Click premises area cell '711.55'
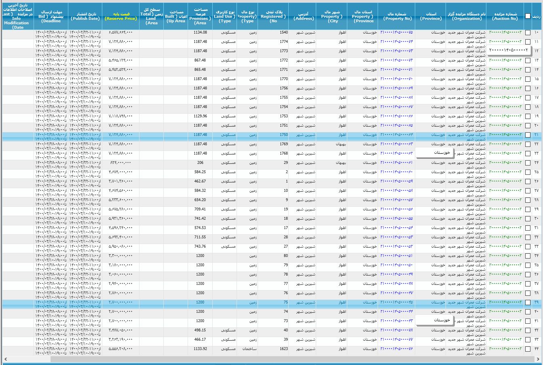 pyautogui.click(x=200, y=237)
